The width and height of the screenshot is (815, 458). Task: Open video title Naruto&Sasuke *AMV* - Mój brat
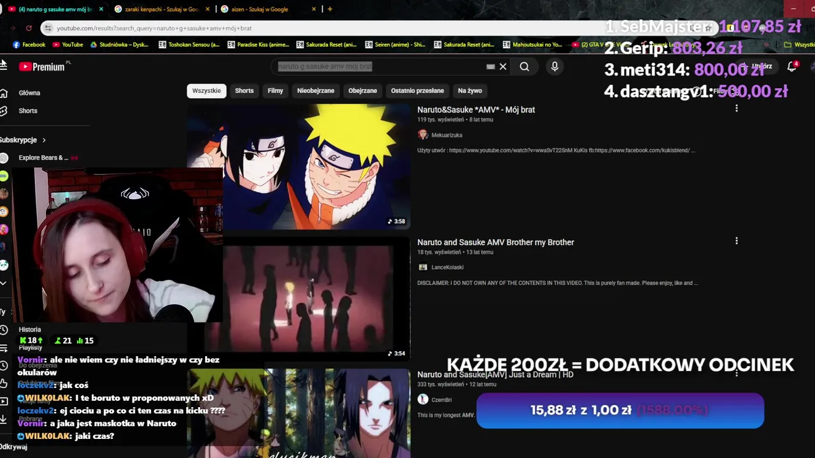coord(476,109)
